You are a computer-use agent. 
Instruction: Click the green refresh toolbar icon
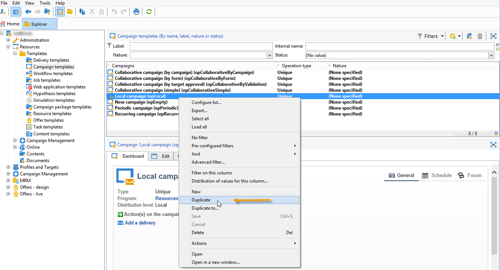pyautogui.click(x=149, y=12)
